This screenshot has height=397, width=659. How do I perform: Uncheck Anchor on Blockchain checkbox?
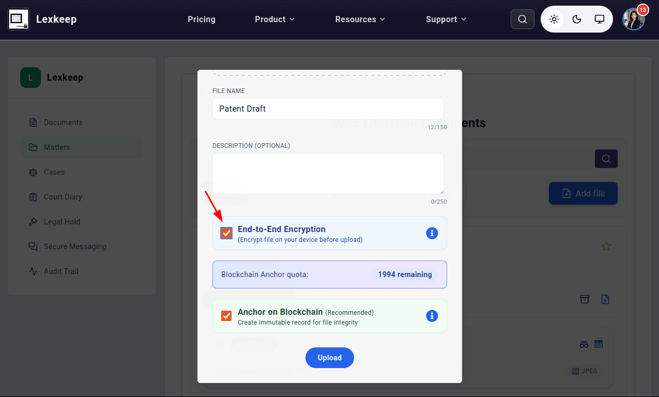226,316
